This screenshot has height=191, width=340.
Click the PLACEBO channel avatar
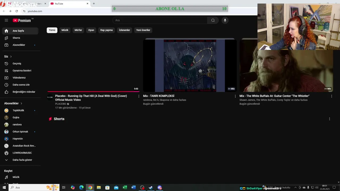pyautogui.click(x=50, y=97)
